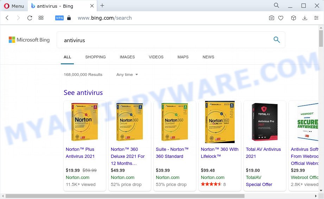
Task: Click the vertical scrollbar down arrow
Action: pos(321,191)
